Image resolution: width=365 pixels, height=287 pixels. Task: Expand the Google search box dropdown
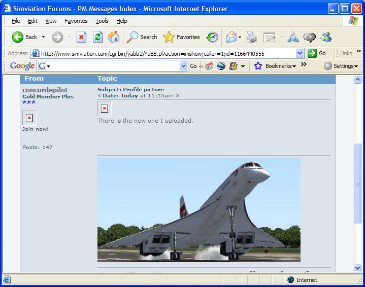(184, 66)
